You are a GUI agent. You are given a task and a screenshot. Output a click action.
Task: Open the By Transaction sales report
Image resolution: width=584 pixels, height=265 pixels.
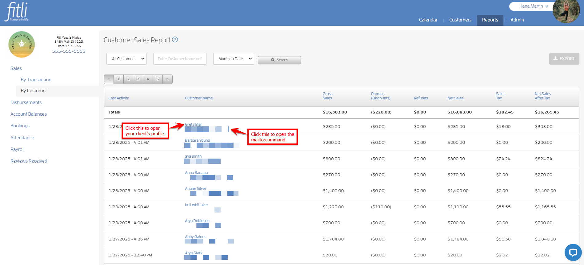click(x=36, y=80)
